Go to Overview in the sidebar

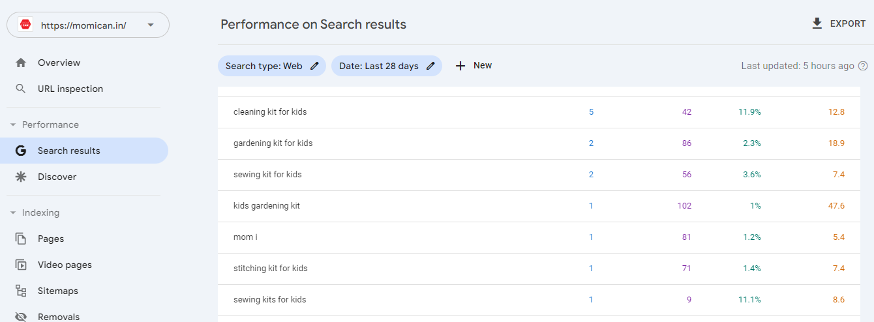pyautogui.click(x=59, y=63)
